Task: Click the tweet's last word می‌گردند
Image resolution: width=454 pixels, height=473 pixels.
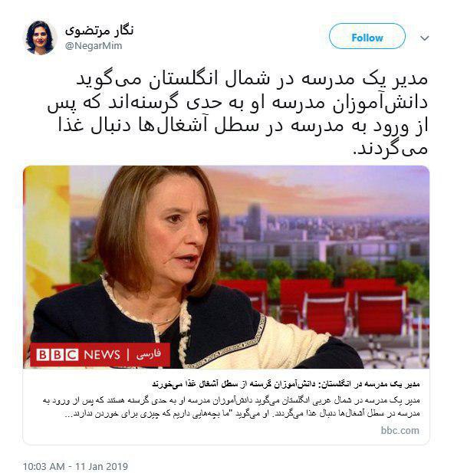Action: 390,149
